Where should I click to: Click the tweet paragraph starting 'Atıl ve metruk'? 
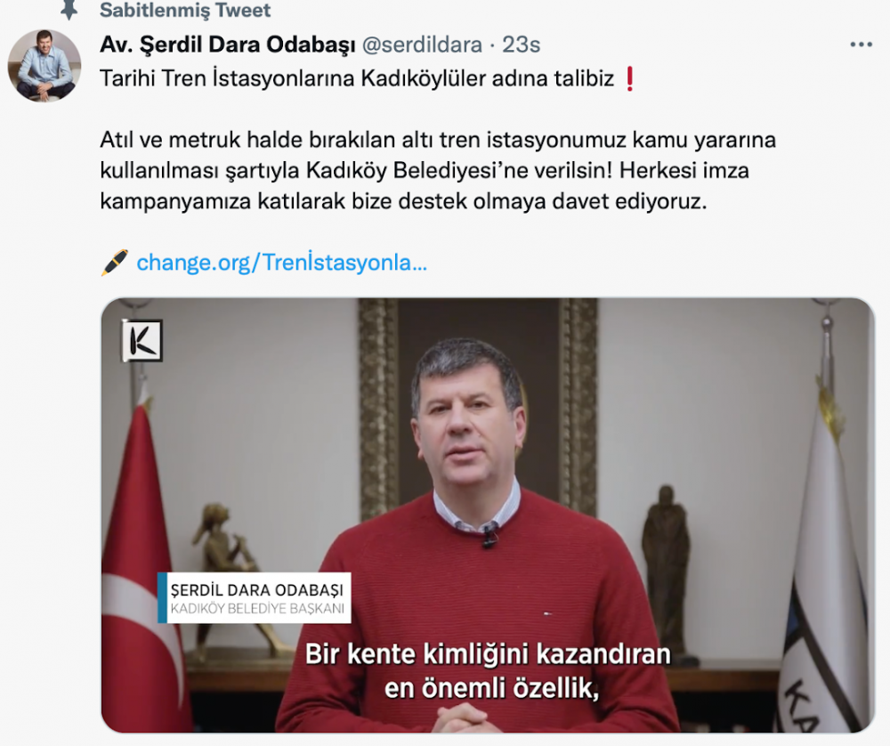pos(438,170)
